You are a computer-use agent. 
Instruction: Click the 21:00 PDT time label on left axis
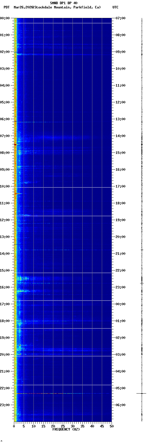pos(5,371)
